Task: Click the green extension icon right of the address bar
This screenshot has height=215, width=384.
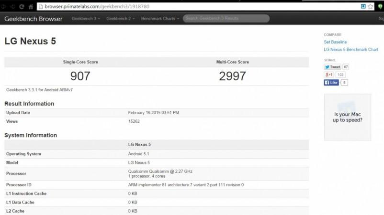Action: 380,7
